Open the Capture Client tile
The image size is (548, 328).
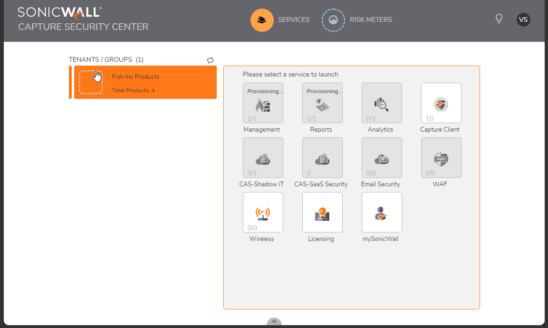pos(441,103)
